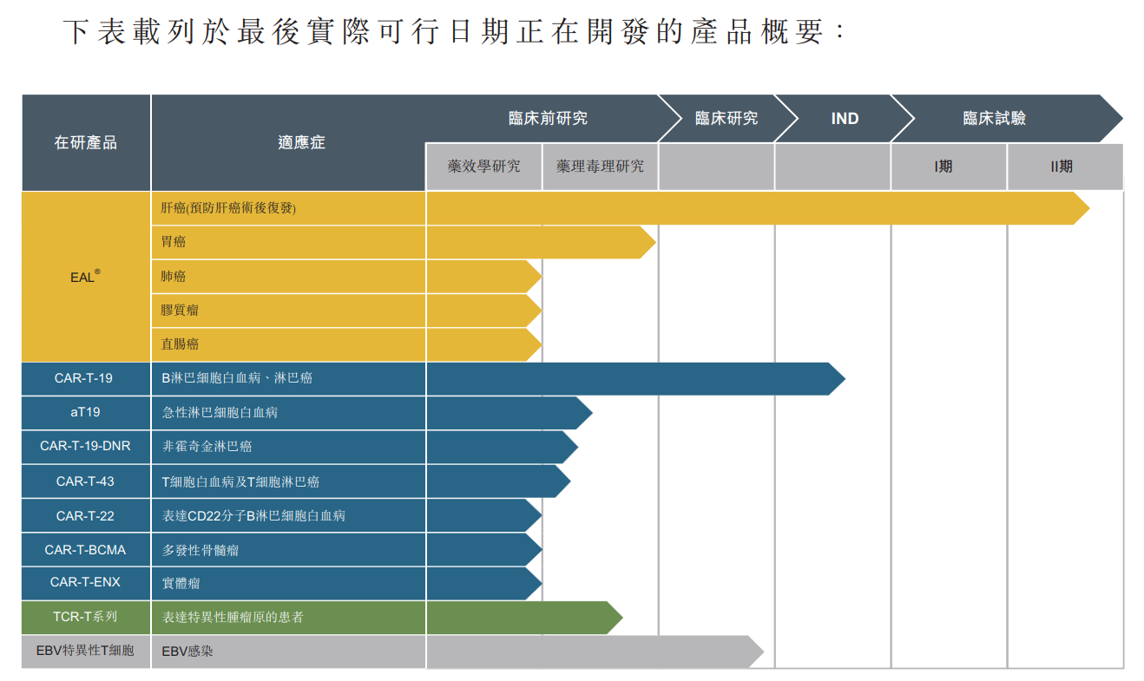Click the I期 sub-header cell
The height and width of the screenshot is (681, 1144).
tap(949, 167)
